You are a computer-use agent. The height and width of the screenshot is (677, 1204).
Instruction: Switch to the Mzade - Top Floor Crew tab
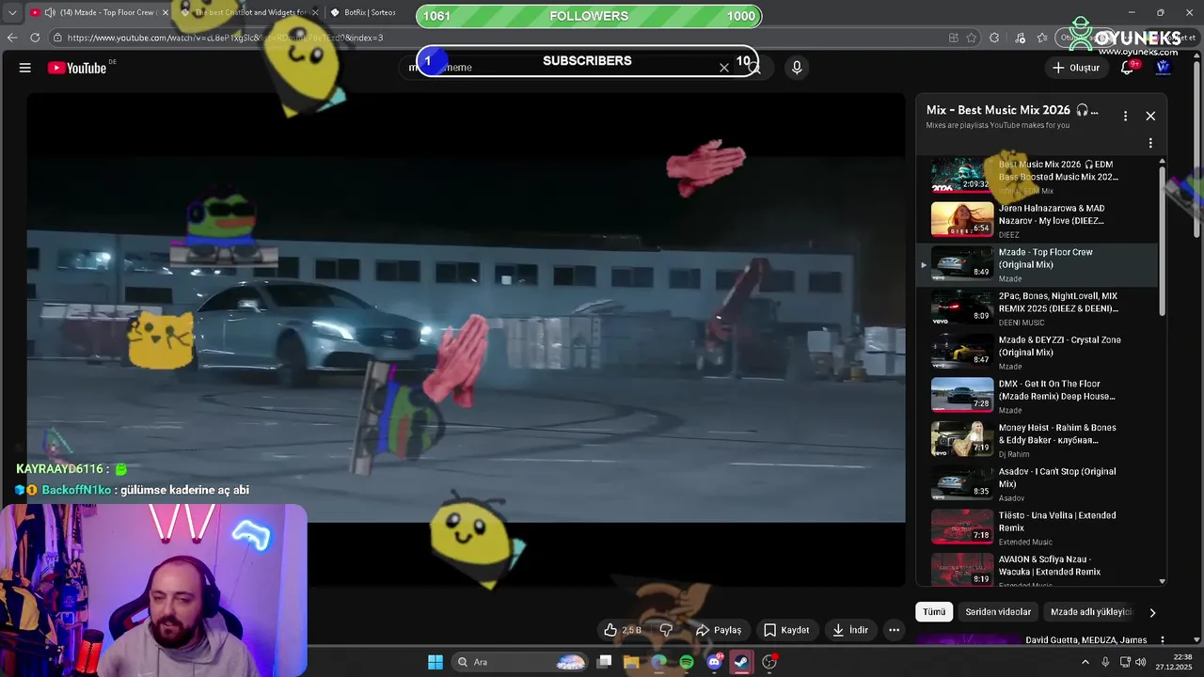pos(100,12)
